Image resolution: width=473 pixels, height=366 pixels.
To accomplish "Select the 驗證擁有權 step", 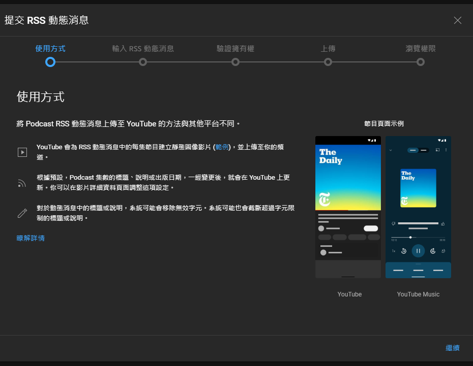I will click(235, 48).
